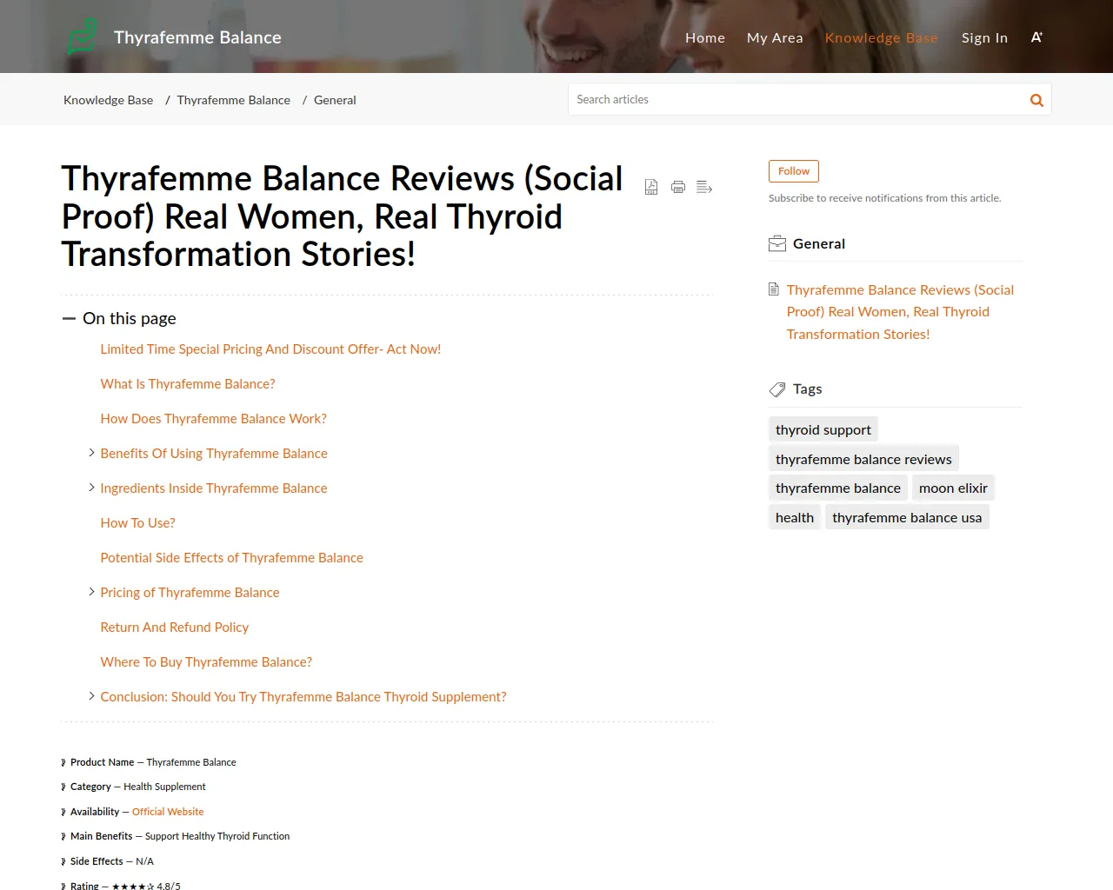Download the article as PDF
The width and height of the screenshot is (1113, 890).
[x=651, y=187]
